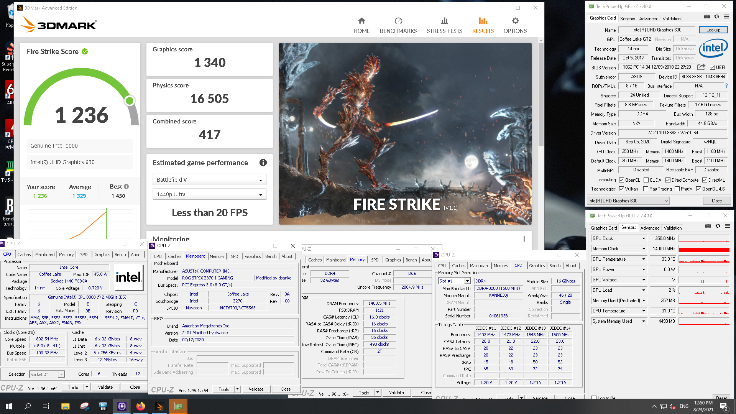The height and width of the screenshot is (414, 736).
Task: Open the Intel UHD Graphics 630 GPU selector in GPU-Z
Action: [628, 201]
